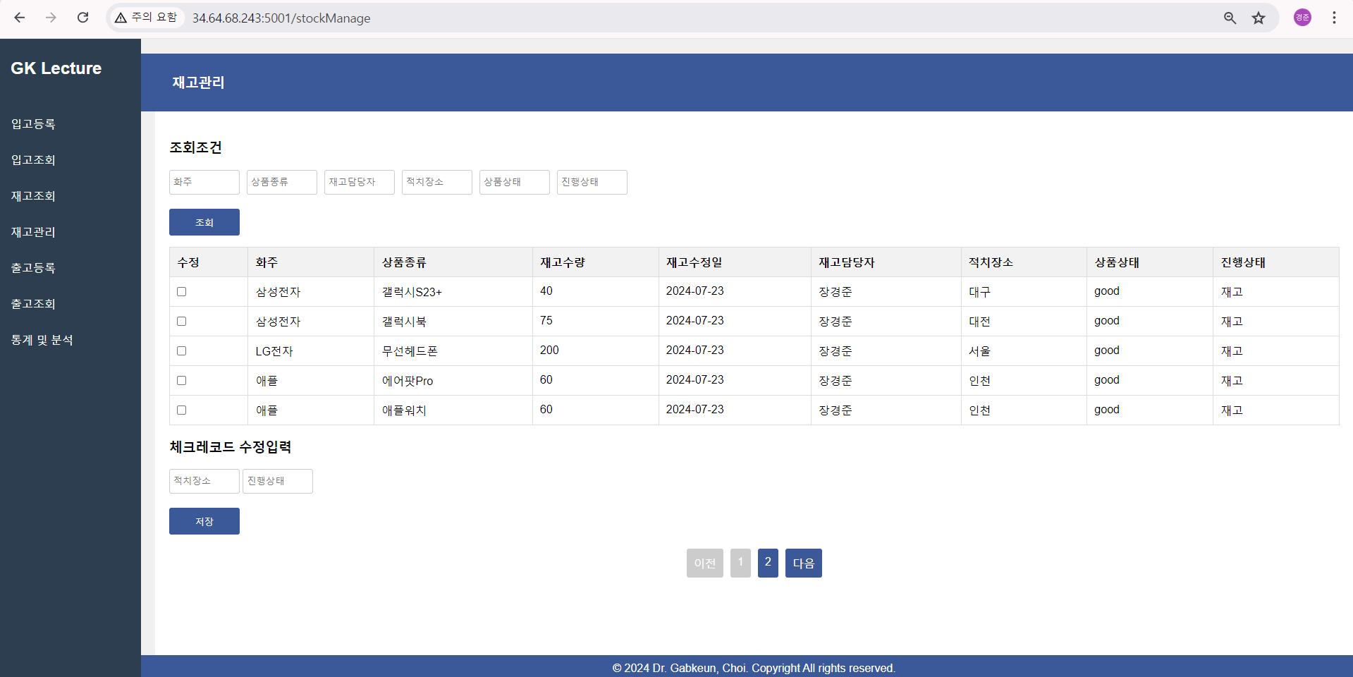
Task: Focus the 화주 filter input
Action: [x=204, y=182]
